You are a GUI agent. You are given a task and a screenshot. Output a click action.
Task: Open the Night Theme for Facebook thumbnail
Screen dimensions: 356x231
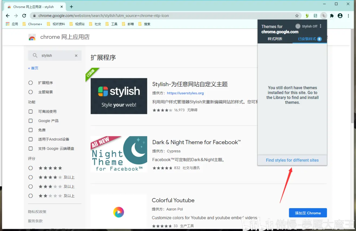coord(119,154)
